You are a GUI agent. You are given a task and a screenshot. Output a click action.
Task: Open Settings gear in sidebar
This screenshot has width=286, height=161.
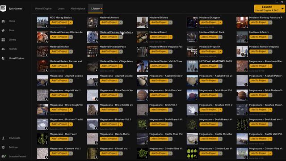(x=3, y=147)
